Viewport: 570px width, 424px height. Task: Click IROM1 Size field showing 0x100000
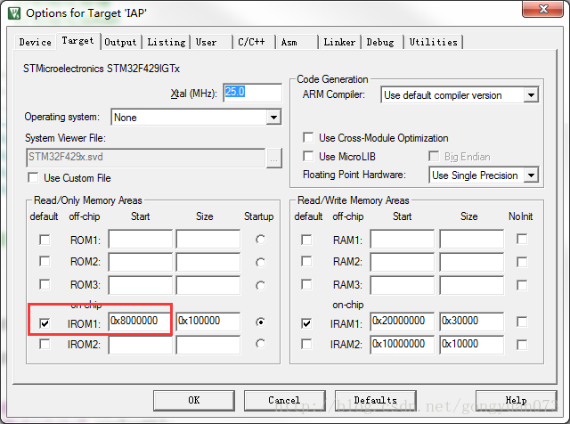point(208,322)
